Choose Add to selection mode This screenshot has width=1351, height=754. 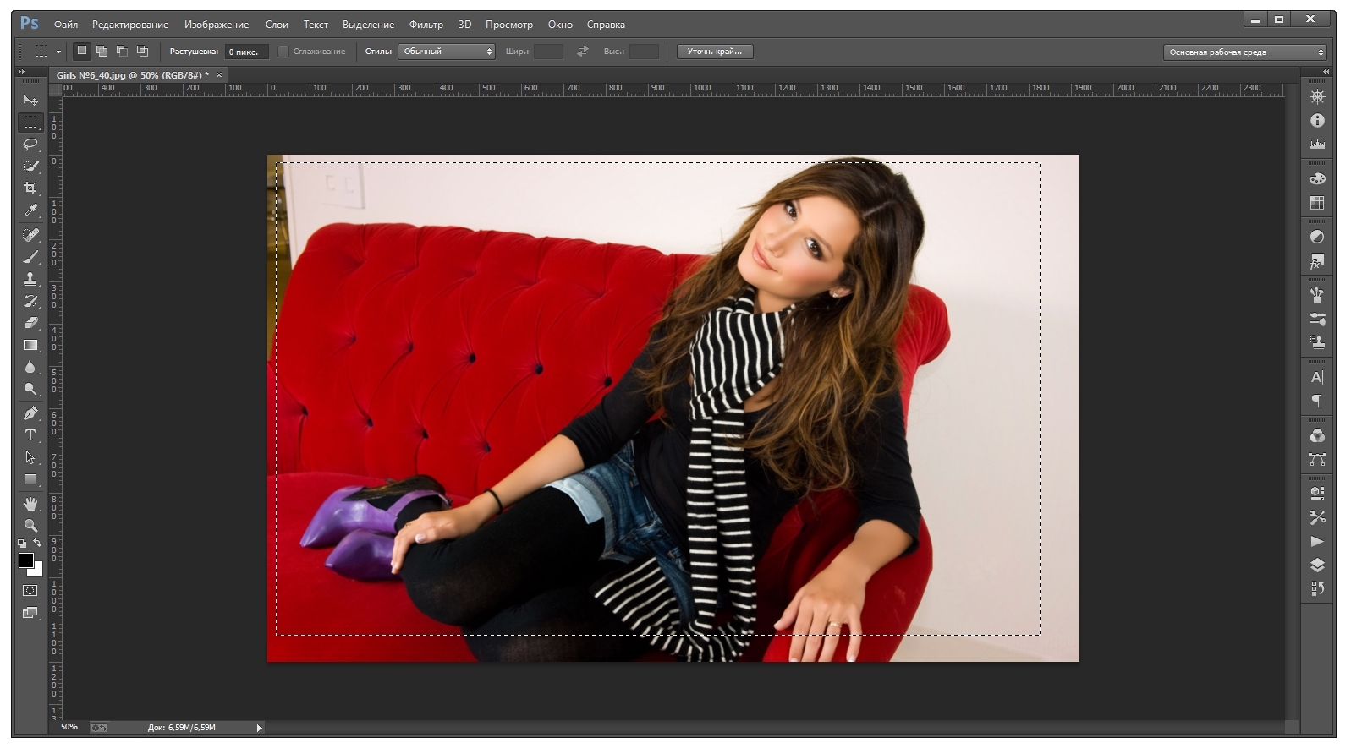[102, 52]
